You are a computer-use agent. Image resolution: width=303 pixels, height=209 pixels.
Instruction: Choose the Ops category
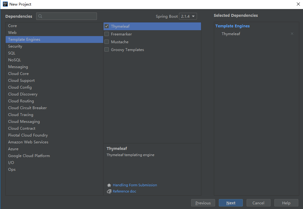54,170
